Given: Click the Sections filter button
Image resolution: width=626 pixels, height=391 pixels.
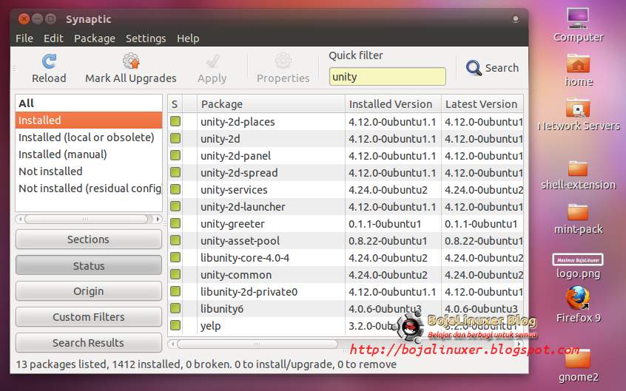Looking at the screenshot, I should pos(89,239).
